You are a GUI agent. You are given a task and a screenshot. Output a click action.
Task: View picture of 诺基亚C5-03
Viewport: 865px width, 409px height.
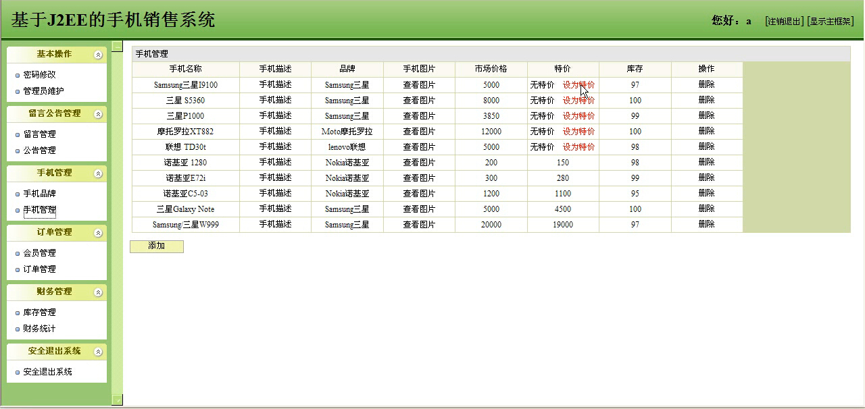pyautogui.click(x=419, y=194)
